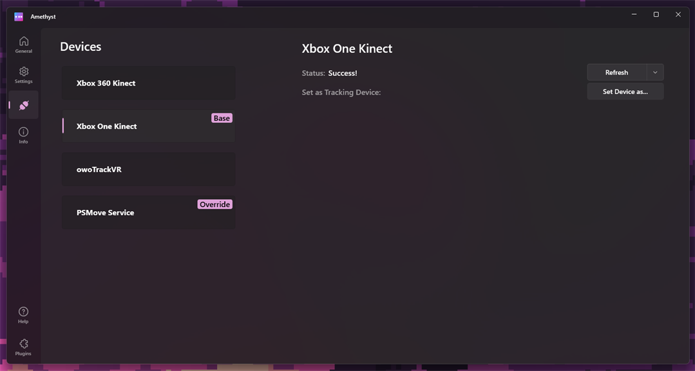Click the Success! status text

pos(343,73)
